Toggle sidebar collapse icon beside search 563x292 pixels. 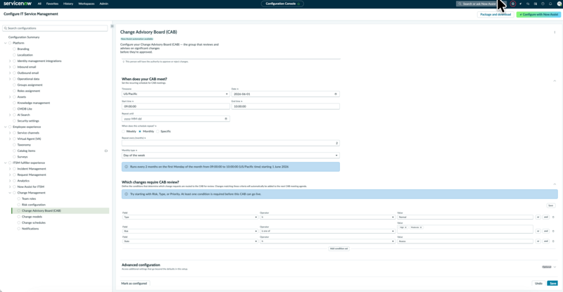coord(112,26)
